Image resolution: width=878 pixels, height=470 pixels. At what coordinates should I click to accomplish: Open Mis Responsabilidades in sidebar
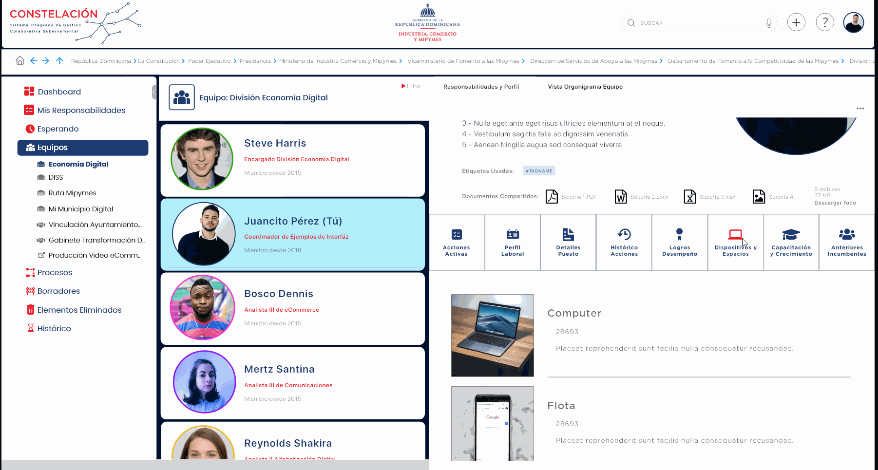[81, 110]
